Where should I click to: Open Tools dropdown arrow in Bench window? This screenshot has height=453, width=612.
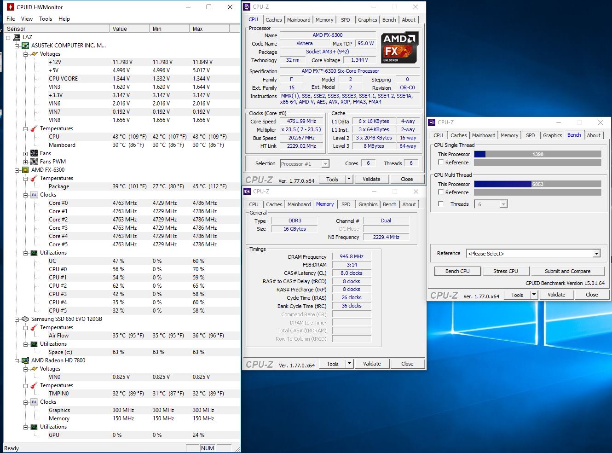point(534,295)
